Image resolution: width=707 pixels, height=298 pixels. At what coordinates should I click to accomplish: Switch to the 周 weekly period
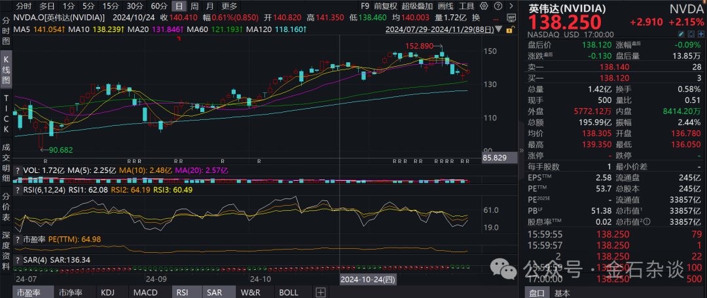(195, 6)
